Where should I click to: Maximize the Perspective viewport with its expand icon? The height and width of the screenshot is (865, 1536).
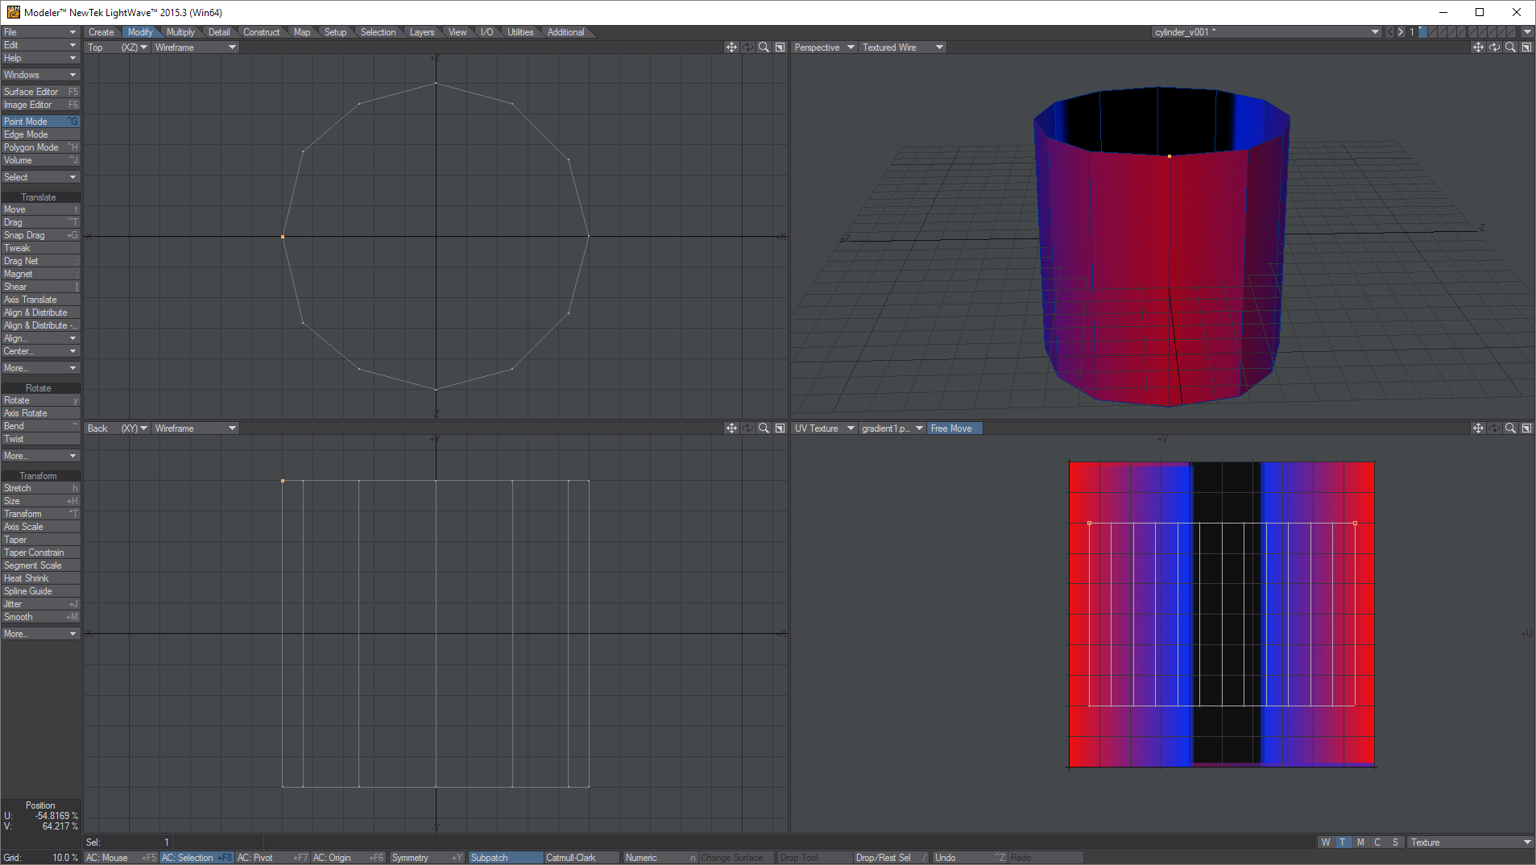1526,48
